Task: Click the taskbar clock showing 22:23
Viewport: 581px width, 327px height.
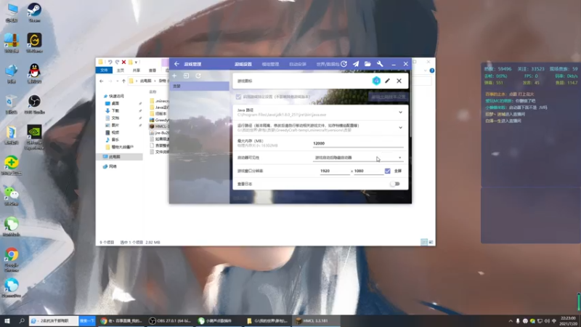Action: (x=568, y=321)
